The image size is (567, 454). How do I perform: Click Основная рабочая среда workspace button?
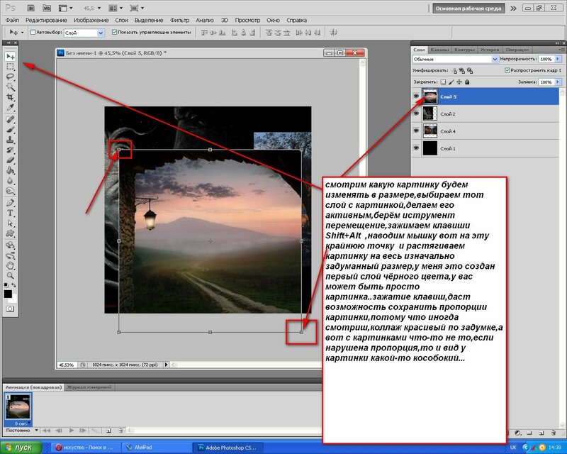click(468, 9)
